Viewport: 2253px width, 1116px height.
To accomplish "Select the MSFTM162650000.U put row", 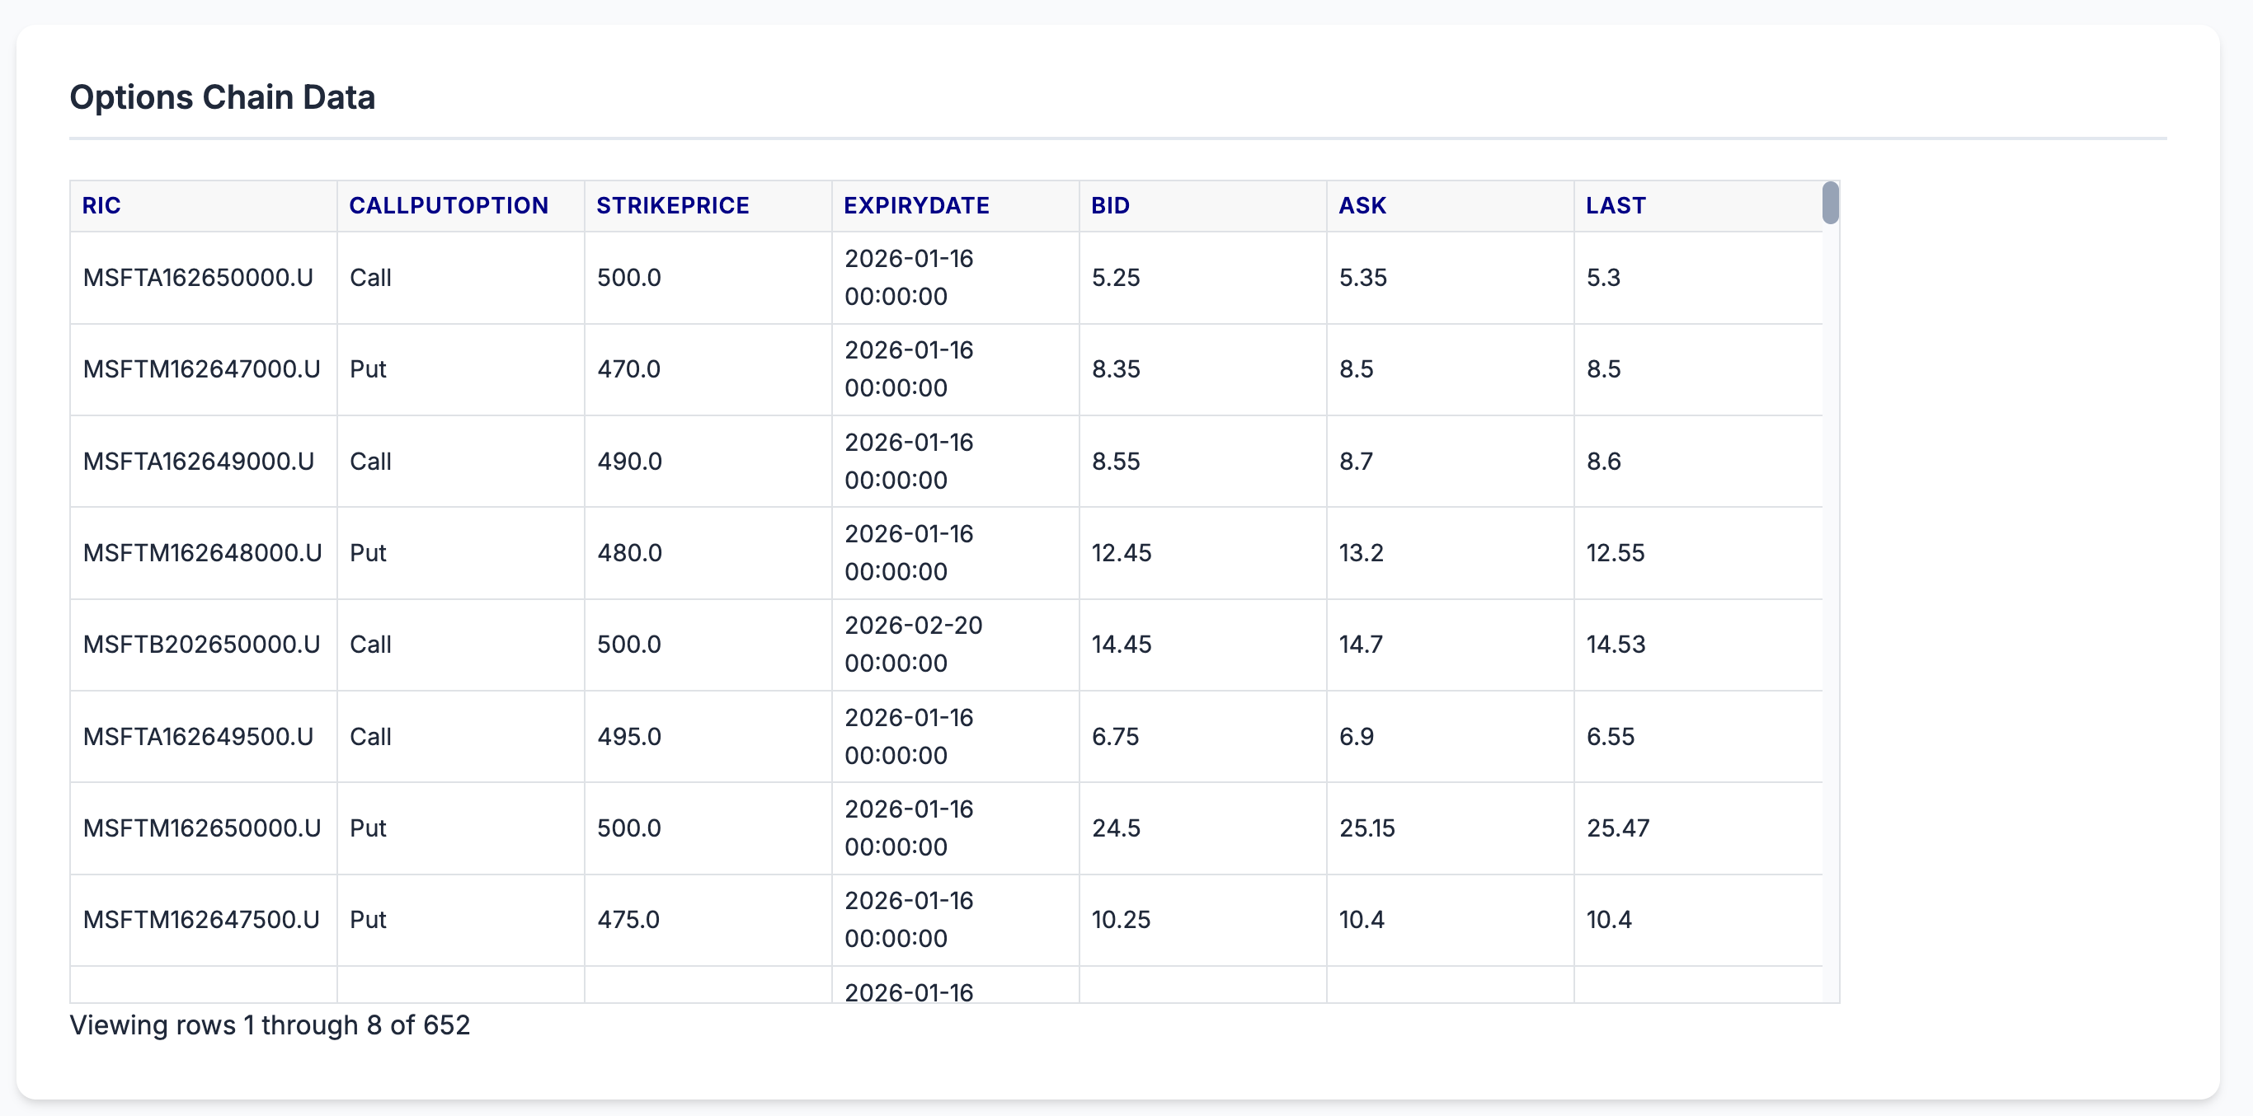I will [201, 828].
